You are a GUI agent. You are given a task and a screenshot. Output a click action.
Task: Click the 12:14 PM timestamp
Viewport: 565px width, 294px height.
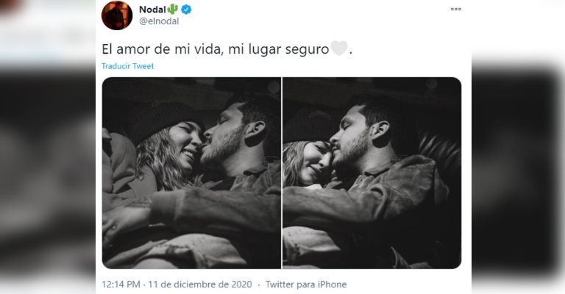point(121,284)
